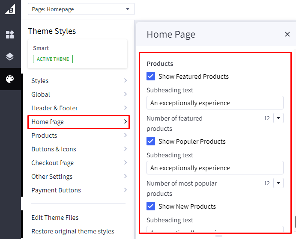Open number of featured products dropdown
The image size is (296, 239).
pos(278,118)
